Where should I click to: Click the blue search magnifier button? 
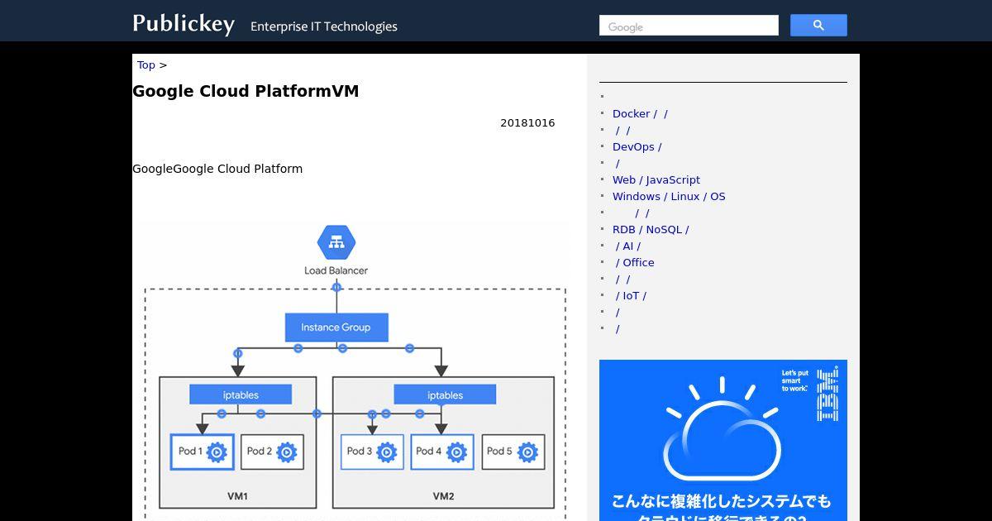click(x=818, y=26)
